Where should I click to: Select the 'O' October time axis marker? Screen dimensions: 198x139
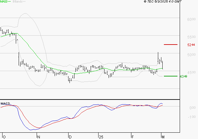pyautogui.click(x=4, y=137)
